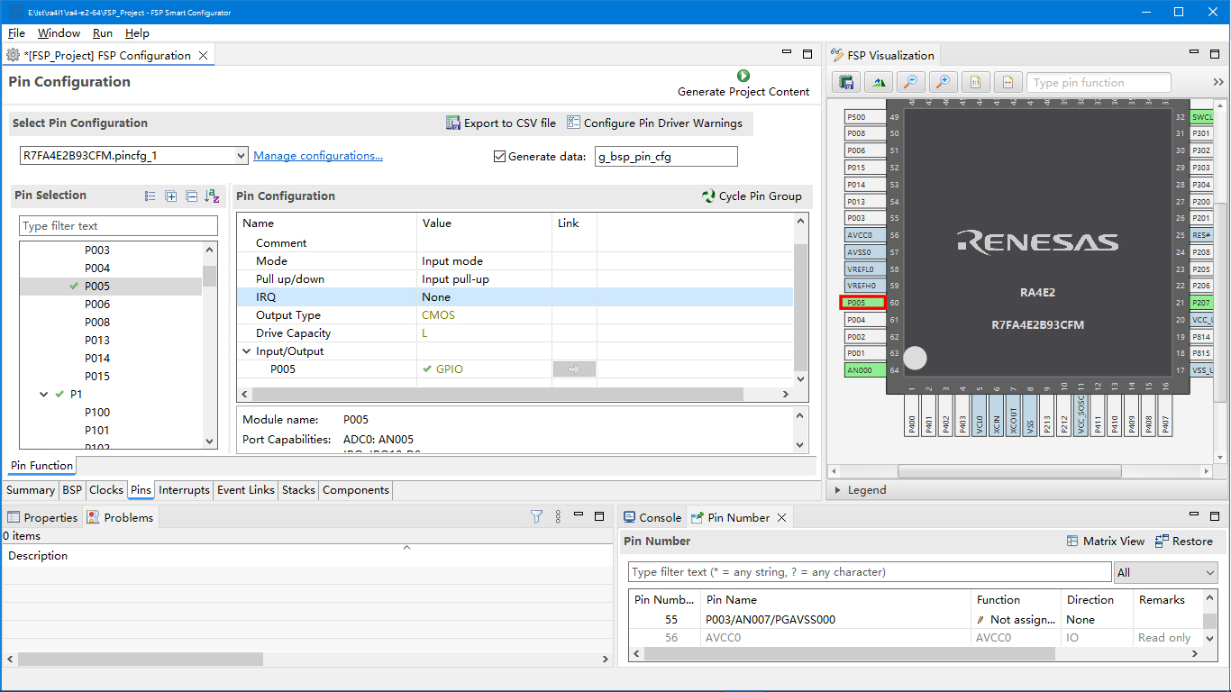Click the Restore button in Pin Number
The image size is (1231, 692).
click(x=1184, y=542)
